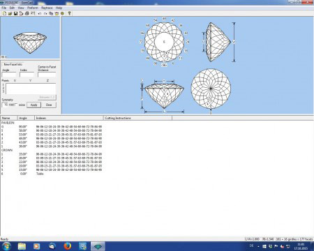Click the Index input field
This screenshot has height=251, width=314.
tap(27, 75)
